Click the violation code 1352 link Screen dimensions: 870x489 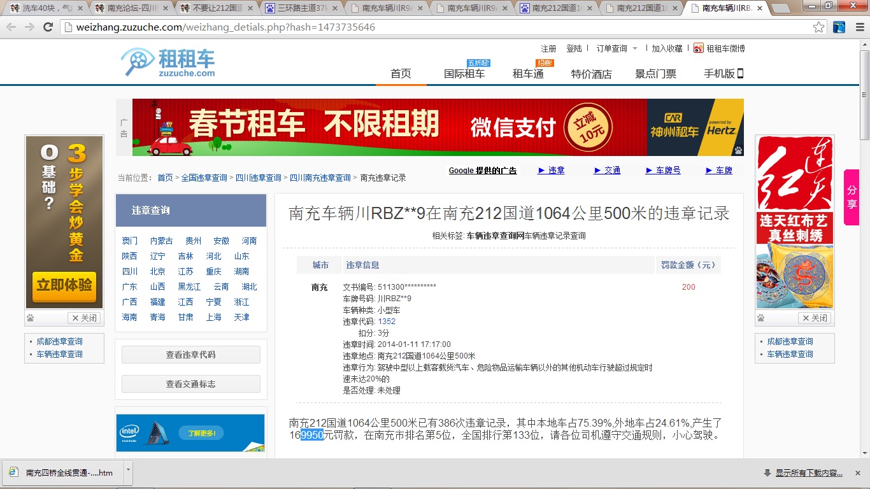tap(387, 322)
